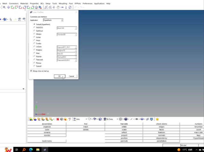The width and height of the screenshot is (204, 152).
Task: Click the wireframe mesh cube icon
Action: point(121,119)
